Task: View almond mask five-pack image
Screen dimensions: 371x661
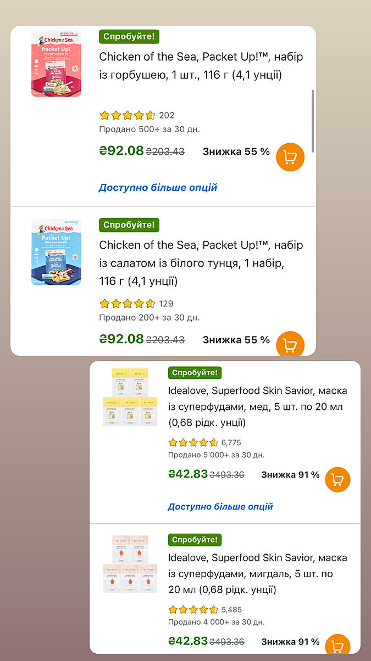Action: click(x=130, y=564)
